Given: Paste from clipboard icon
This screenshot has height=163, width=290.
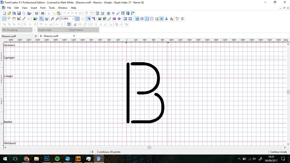Looking at the screenshot, I should [x=59, y=13].
